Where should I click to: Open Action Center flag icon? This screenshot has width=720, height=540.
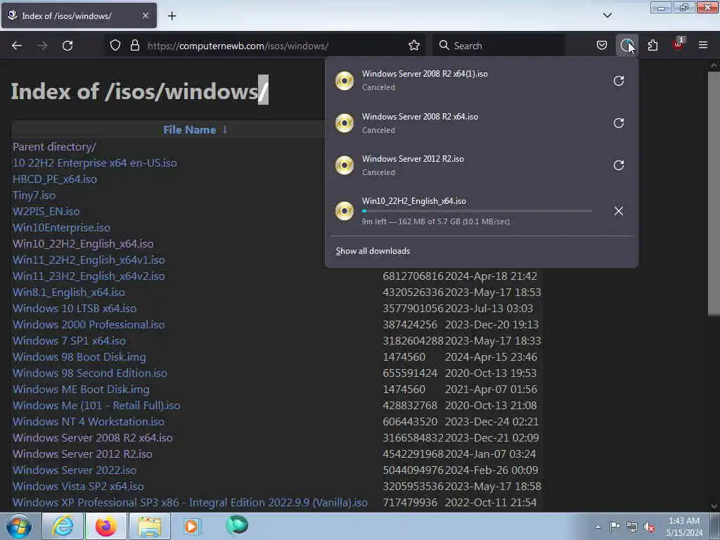tap(615, 527)
